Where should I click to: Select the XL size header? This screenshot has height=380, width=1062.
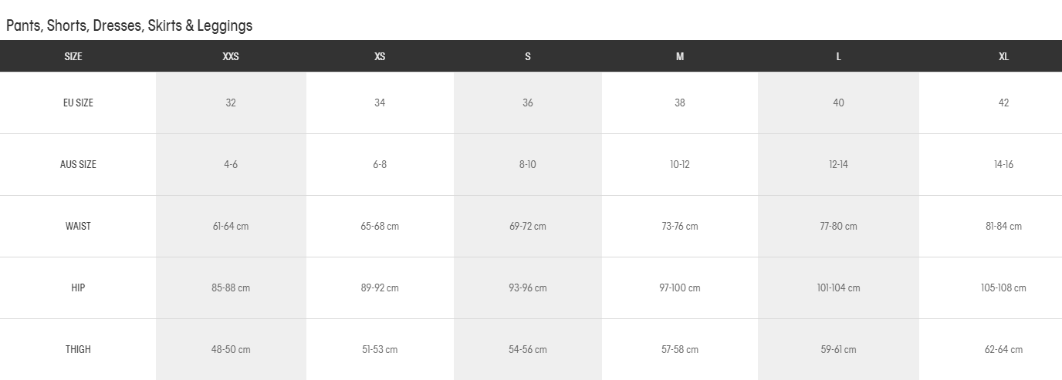(1003, 56)
